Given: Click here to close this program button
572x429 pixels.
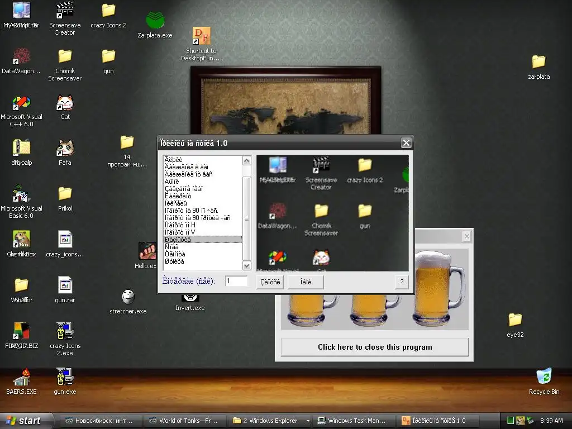Looking at the screenshot, I should pos(375,347).
